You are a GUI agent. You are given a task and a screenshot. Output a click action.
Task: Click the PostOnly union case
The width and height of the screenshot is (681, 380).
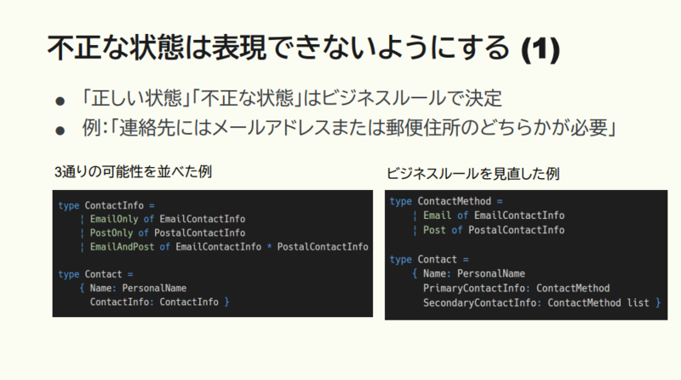coord(112,233)
